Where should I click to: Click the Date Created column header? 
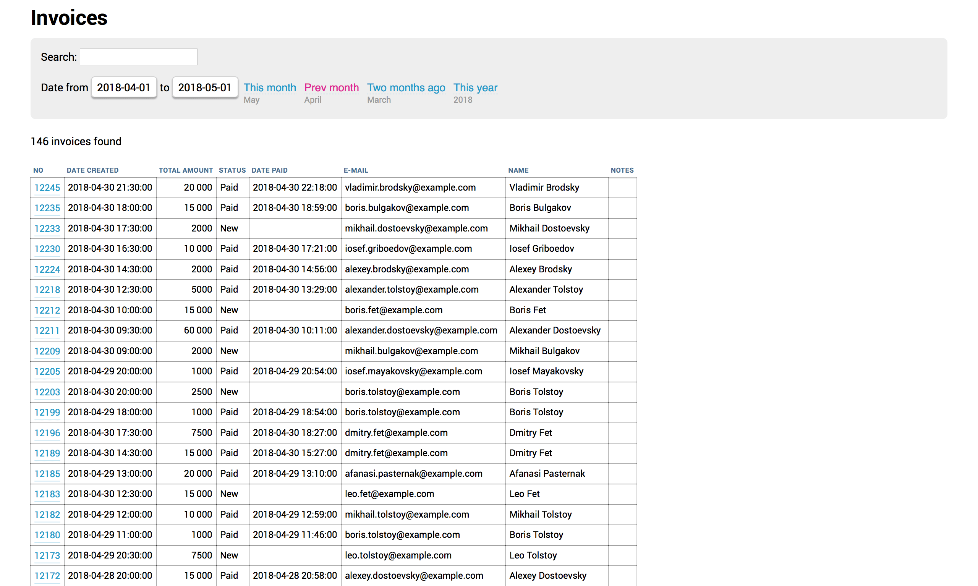click(92, 170)
